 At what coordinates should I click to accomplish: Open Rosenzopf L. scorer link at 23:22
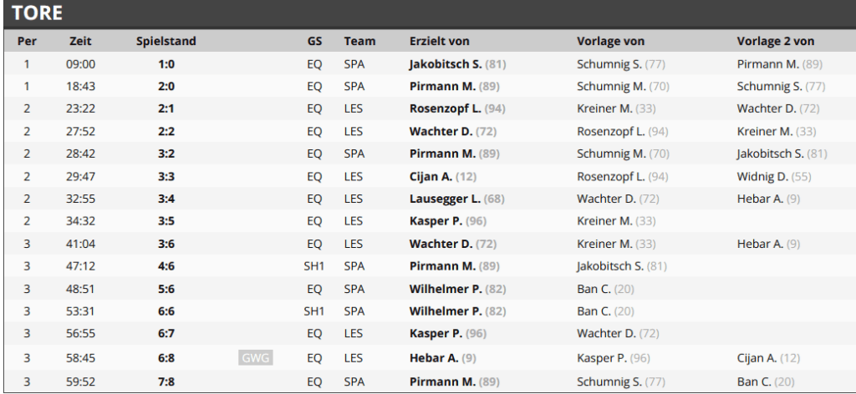pyautogui.click(x=445, y=109)
